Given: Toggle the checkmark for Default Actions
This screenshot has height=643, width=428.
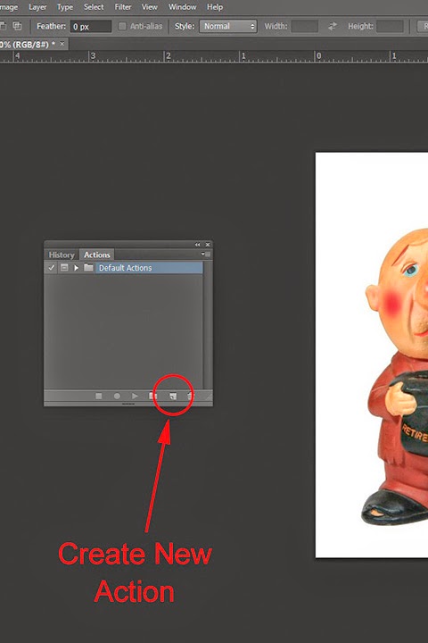Looking at the screenshot, I should point(51,268).
